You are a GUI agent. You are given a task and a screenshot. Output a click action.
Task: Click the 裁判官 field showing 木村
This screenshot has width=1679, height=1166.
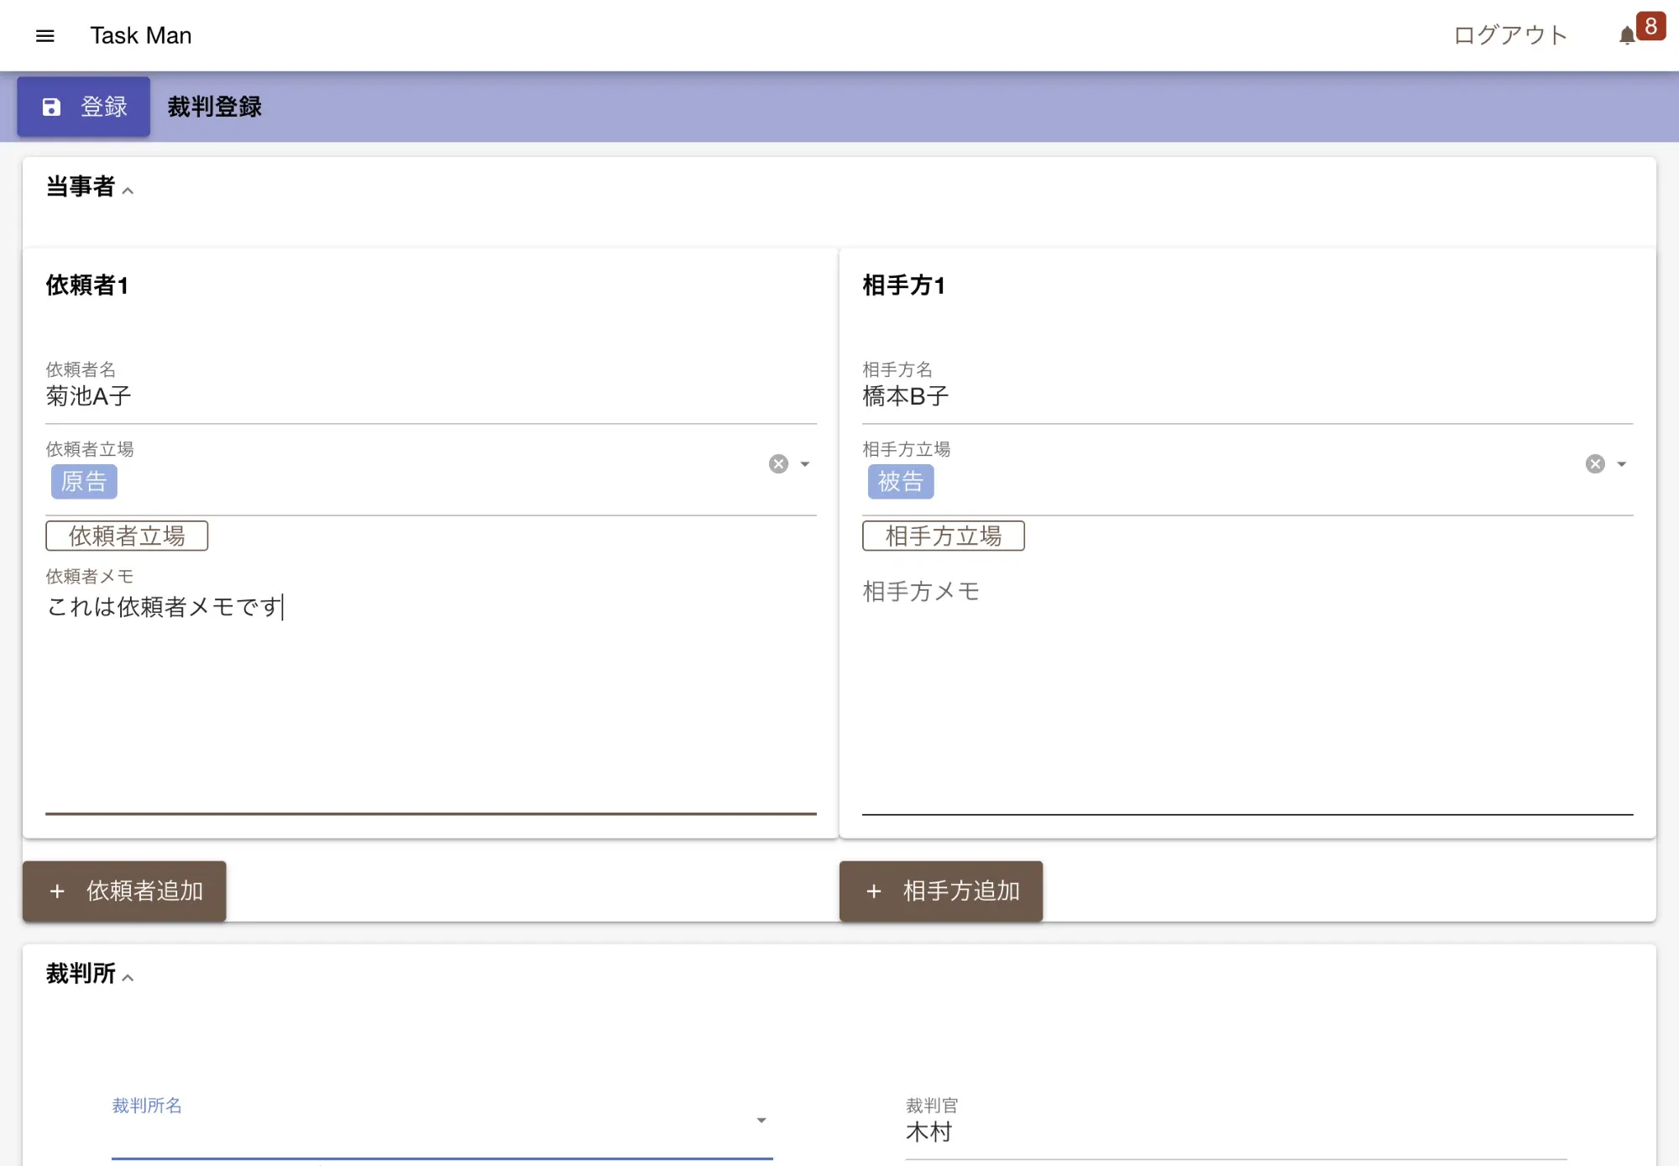(1234, 1132)
